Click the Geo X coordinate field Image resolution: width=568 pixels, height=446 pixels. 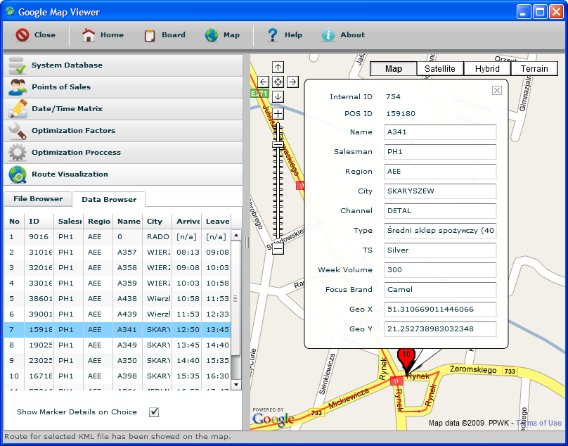tap(440, 310)
